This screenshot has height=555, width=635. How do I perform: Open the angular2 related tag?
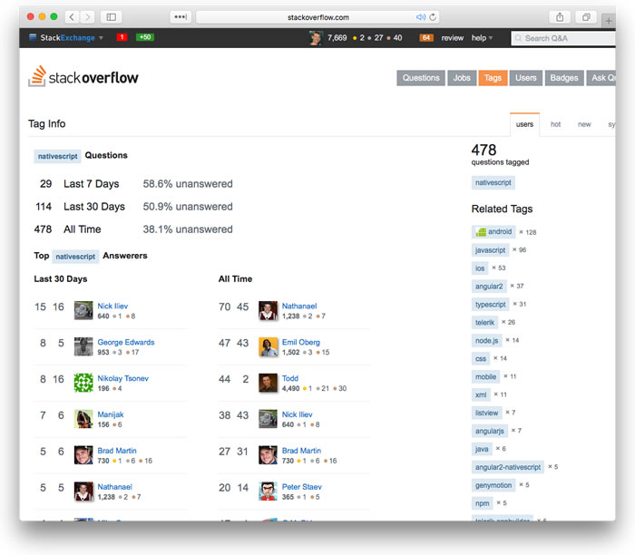[x=489, y=287]
